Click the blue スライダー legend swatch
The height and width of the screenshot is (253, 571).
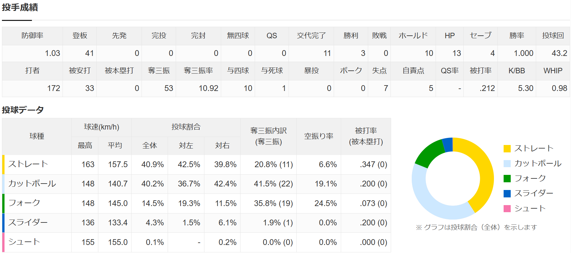pos(507,194)
